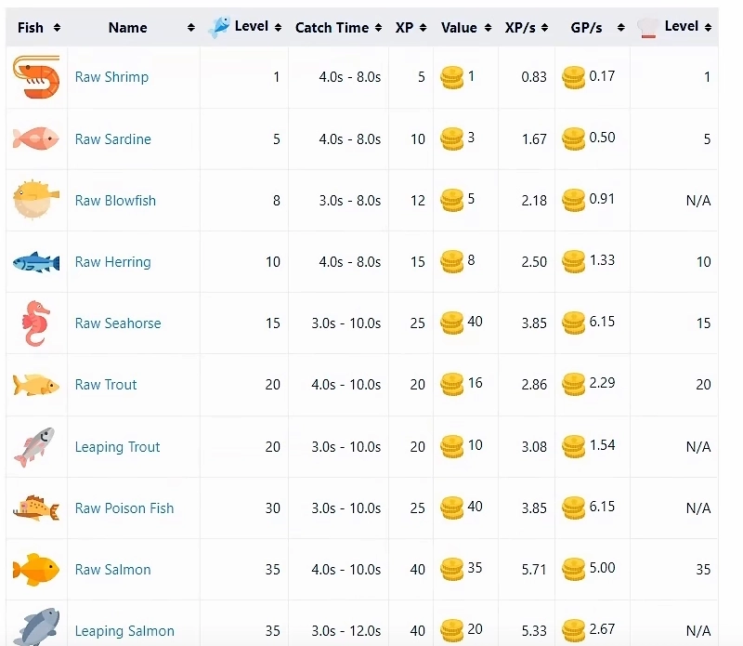Click the orange Raw Salmon icon

tap(36, 570)
